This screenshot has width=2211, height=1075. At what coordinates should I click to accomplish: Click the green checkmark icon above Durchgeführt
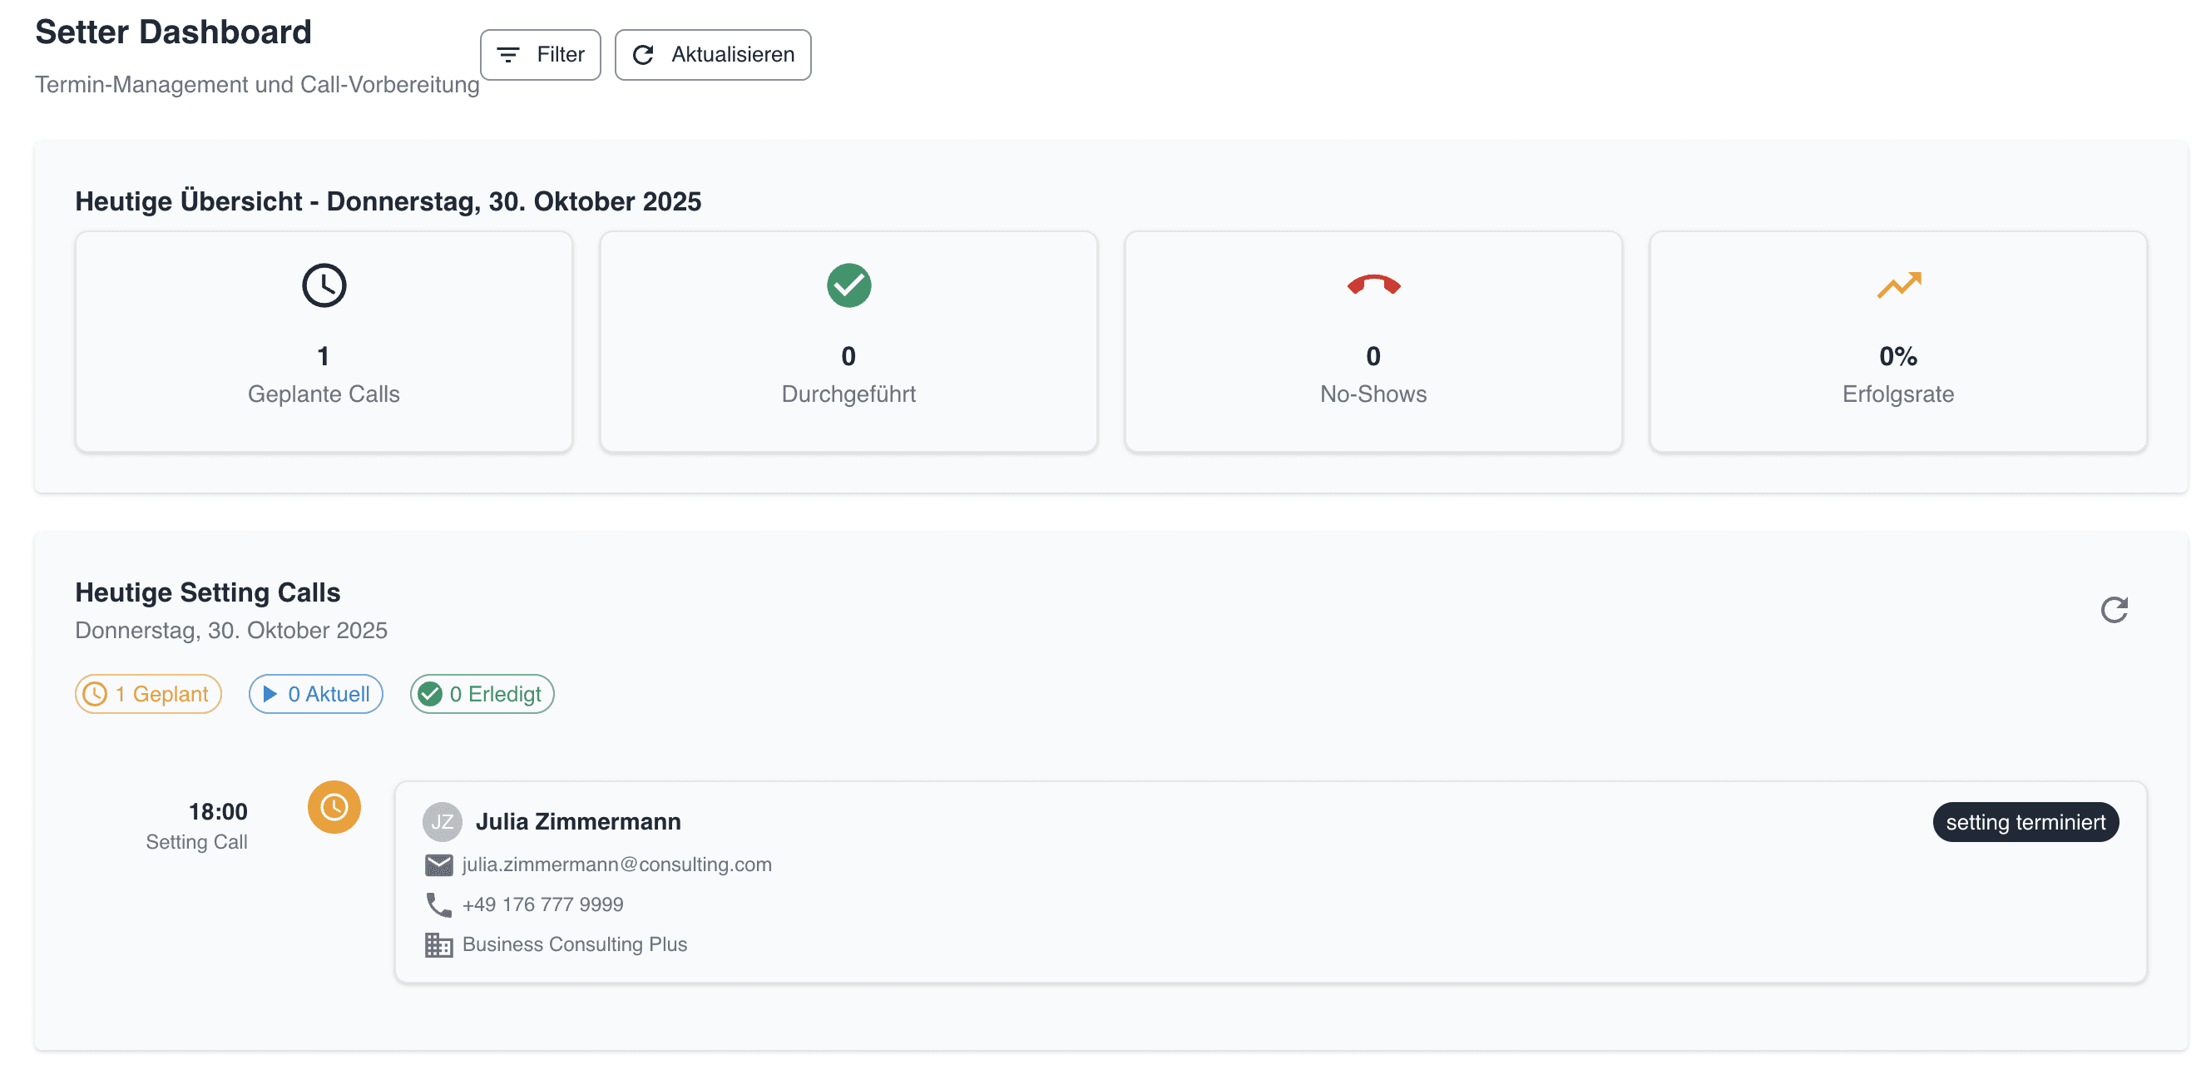[x=848, y=285]
